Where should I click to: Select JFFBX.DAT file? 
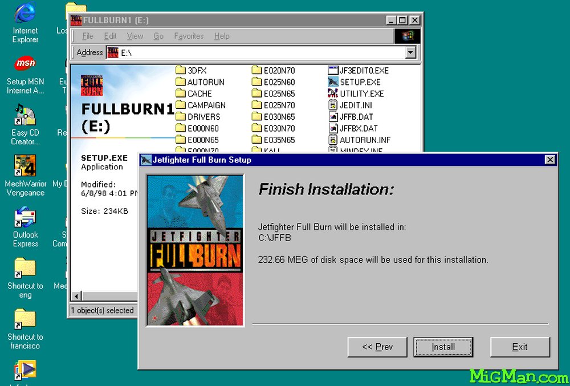click(x=353, y=128)
